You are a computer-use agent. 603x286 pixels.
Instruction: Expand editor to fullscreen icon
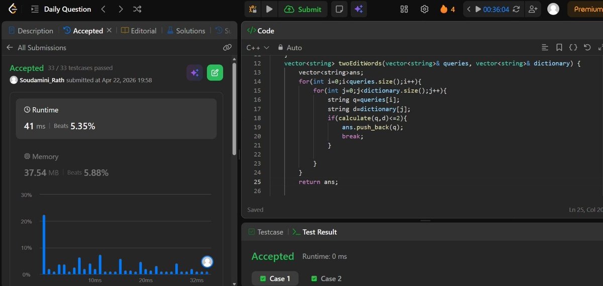click(600, 48)
